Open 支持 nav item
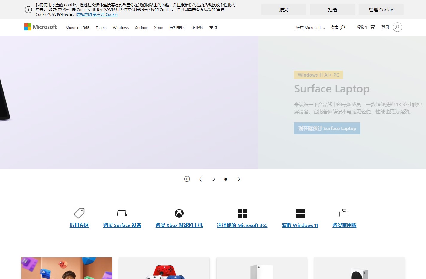 [x=213, y=28]
